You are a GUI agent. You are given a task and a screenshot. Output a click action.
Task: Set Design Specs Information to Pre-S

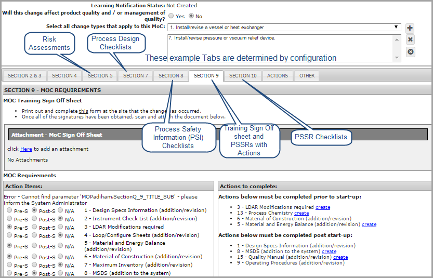coord(9,210)
